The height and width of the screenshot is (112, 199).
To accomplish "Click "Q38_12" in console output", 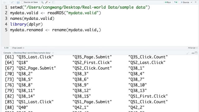I will (x=81, y=91).
